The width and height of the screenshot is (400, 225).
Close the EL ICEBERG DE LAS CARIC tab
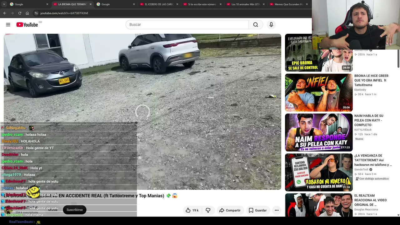[x=177, y=4]
